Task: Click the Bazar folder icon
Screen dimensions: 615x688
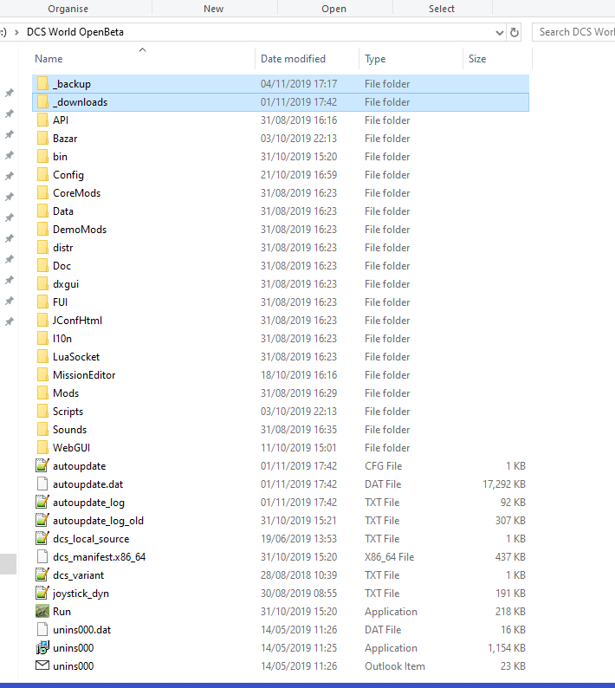Action: tap(42, 139)
